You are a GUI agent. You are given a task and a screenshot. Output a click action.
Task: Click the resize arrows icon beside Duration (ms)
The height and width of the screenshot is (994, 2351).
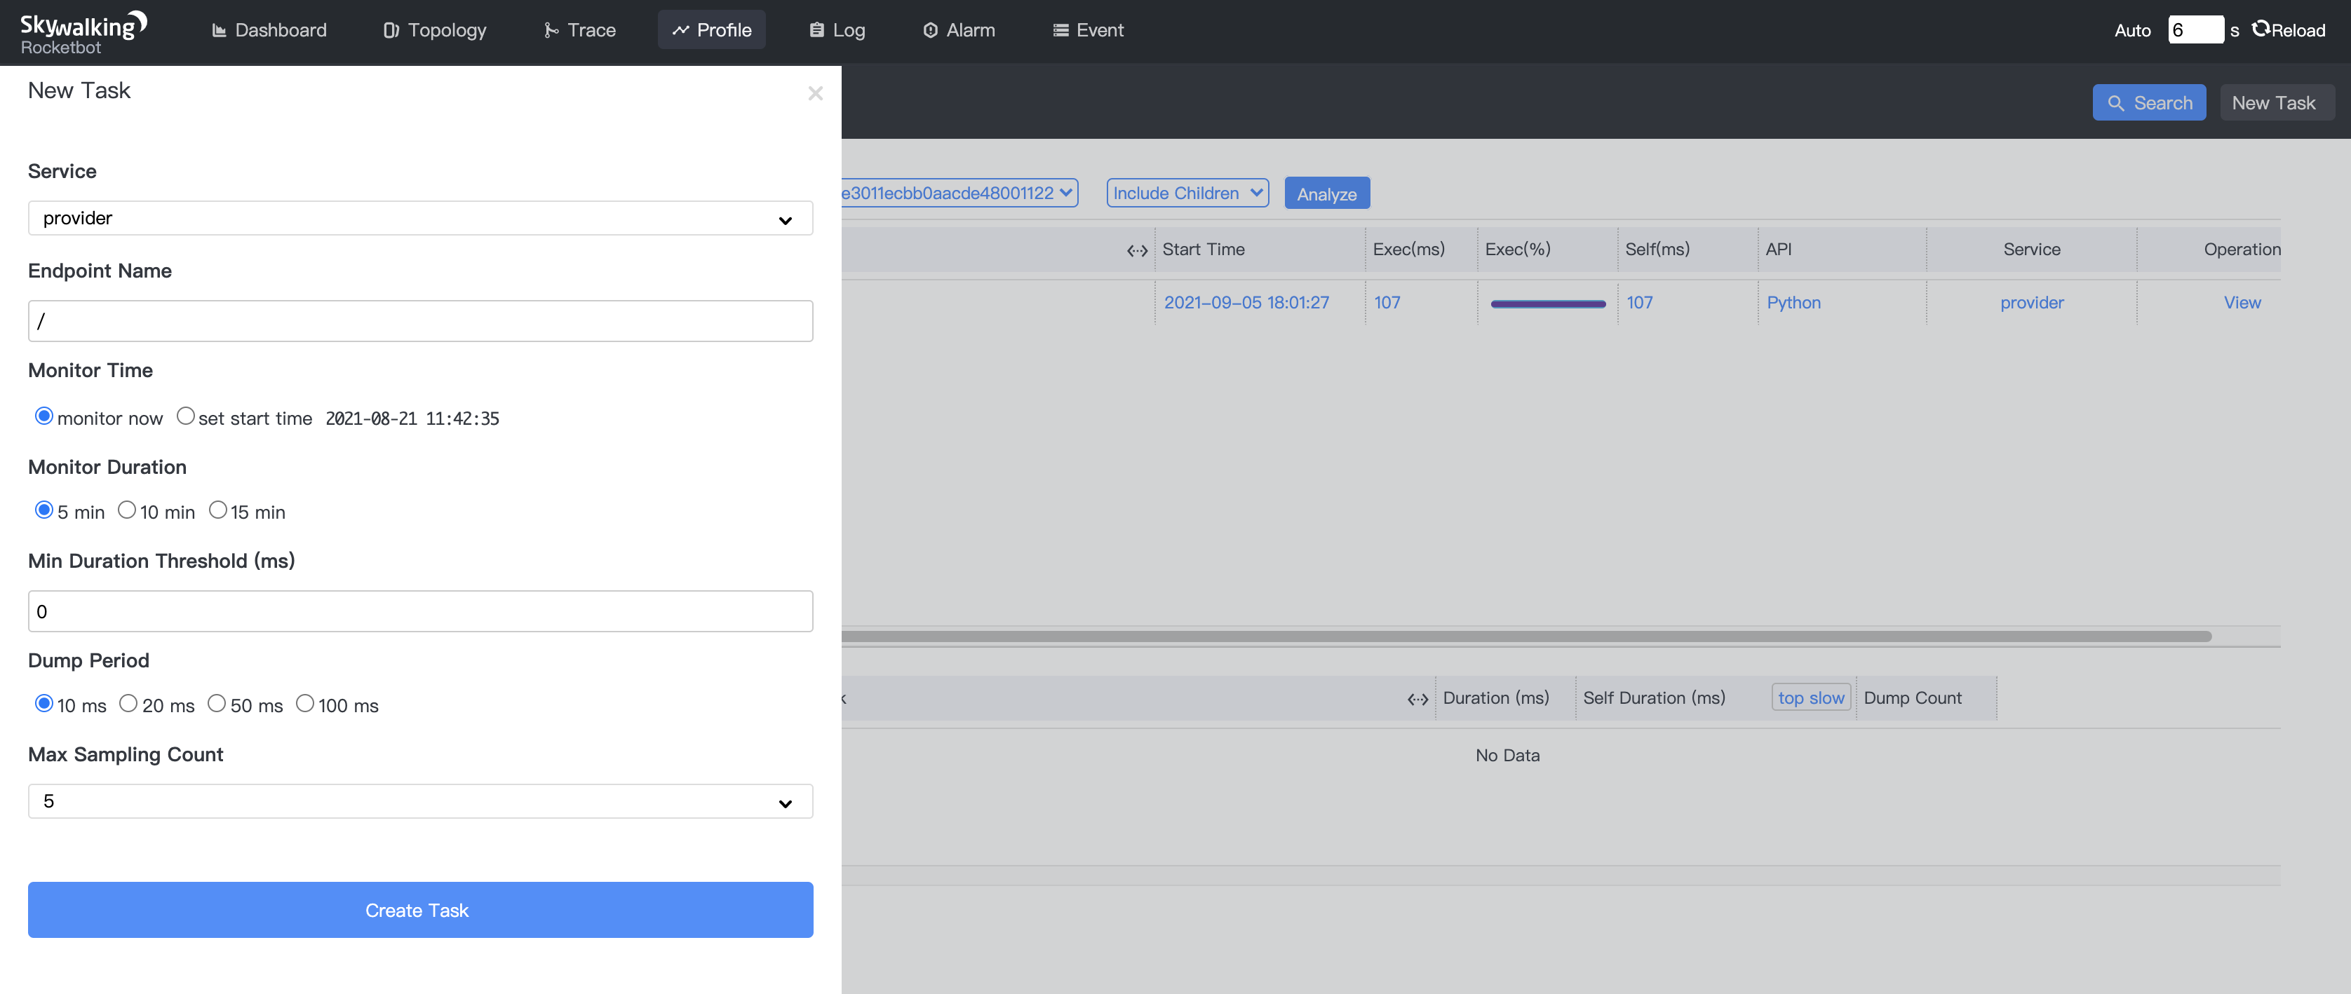(x=1417, y=699)
